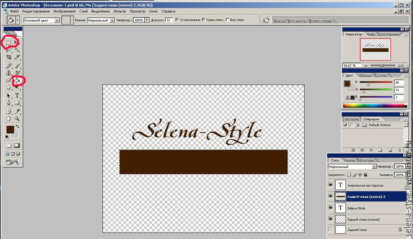This screenshot has width=413, height=239.
Task: Switch to the Образцы tab
Action: tap(365, 75)
